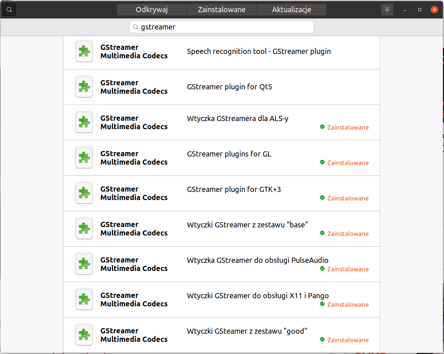Click puzzle icon for Wtyczka GStreamera dla ALS-y
This screenshot has width=444, height=354.
pos(84,122)
